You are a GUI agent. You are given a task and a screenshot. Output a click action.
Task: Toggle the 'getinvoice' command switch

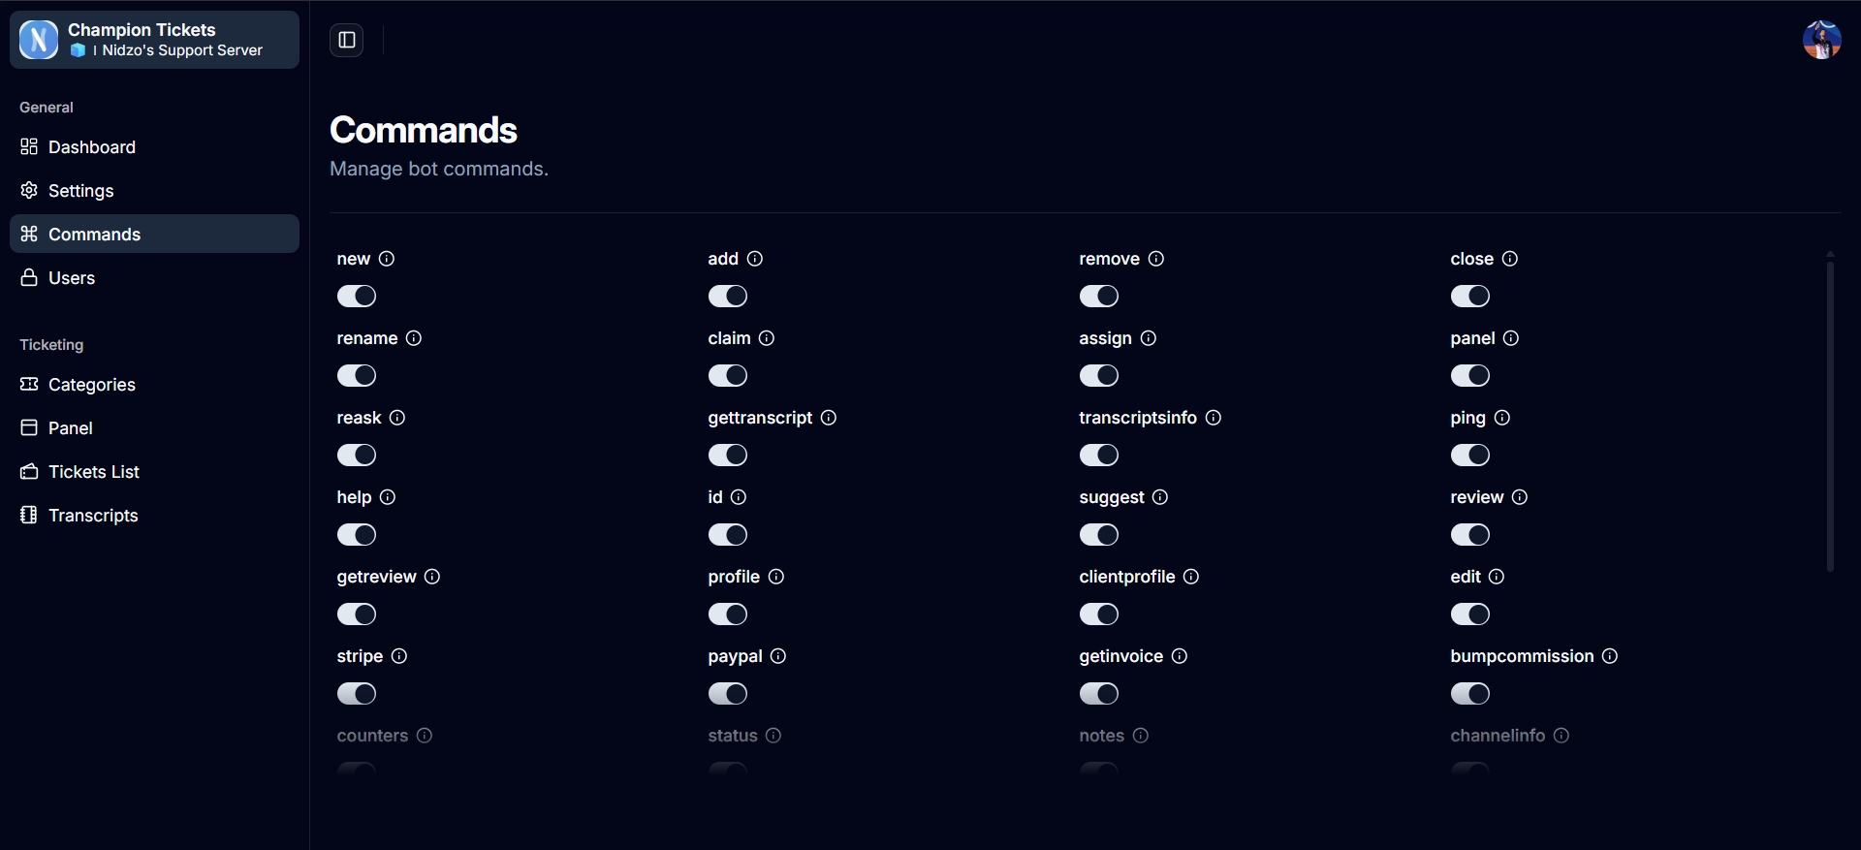[x=1099, y=693]
